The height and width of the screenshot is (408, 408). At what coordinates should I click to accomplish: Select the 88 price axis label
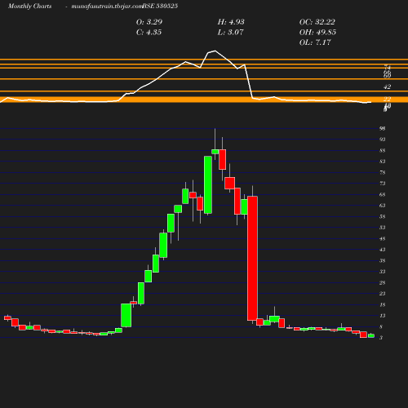pos(383,150)
